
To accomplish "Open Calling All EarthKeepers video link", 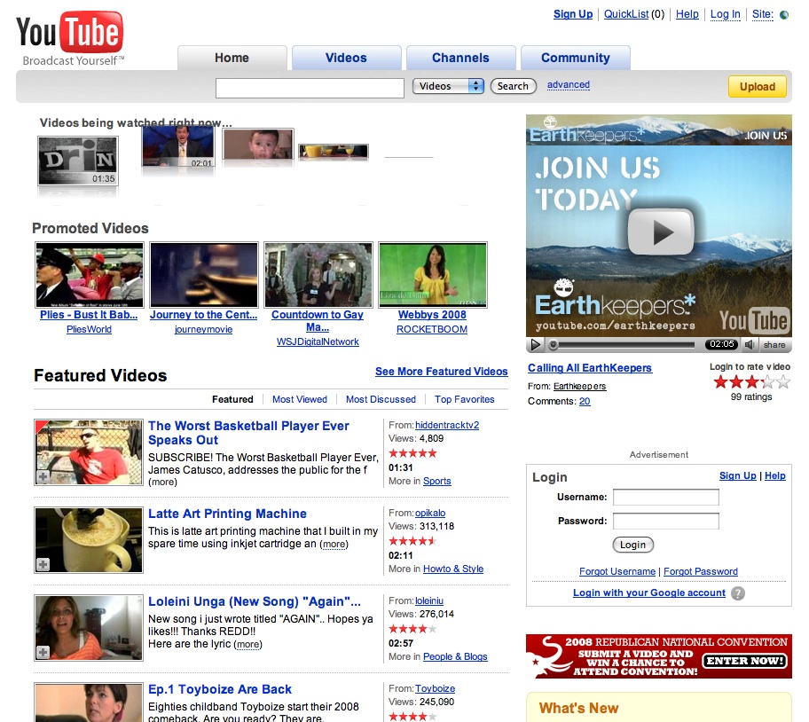I will (x=590, y=368).
